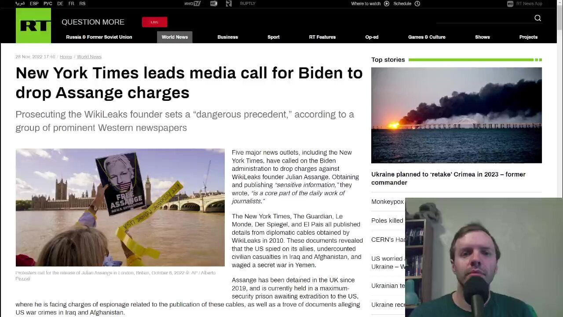Click the Where to watch play icon

(387, 4)
